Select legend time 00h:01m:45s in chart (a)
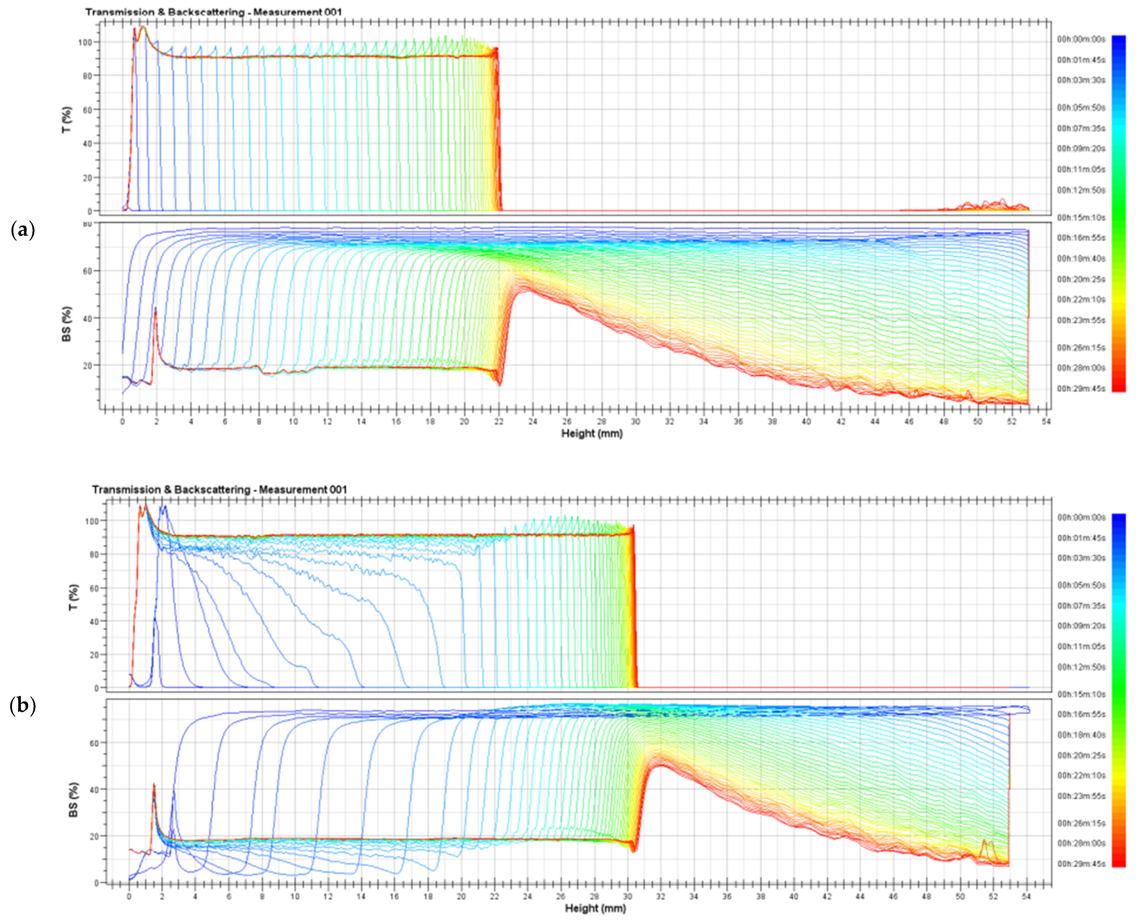Viewport: 1136px width, 922px height. pos(1081,60)
